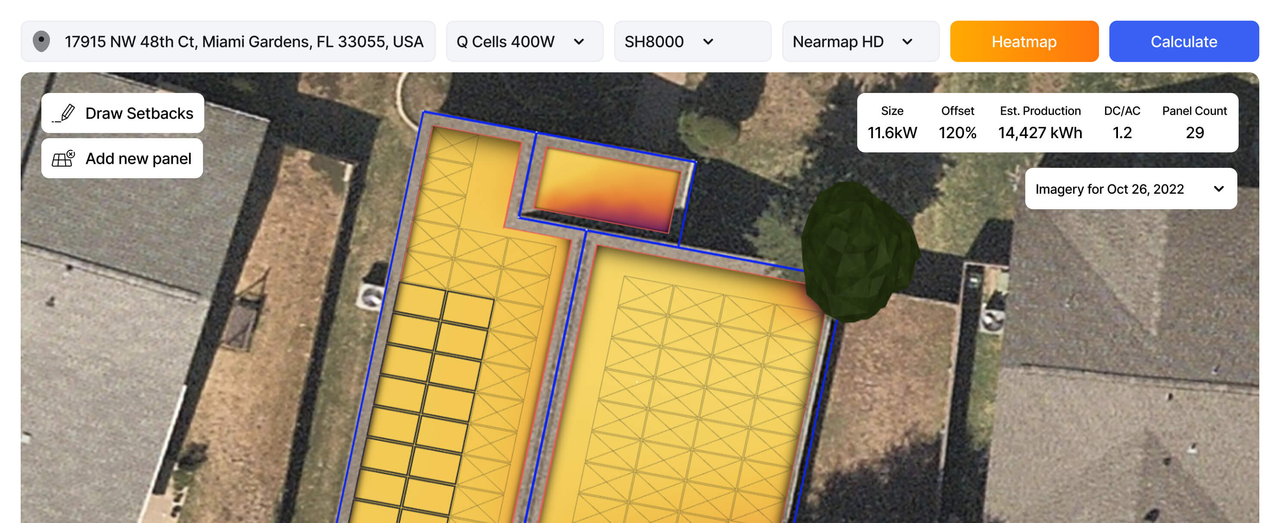Click the 14,427 kWh Est. Production value
1280x523 pixels.
point(1040,133)
